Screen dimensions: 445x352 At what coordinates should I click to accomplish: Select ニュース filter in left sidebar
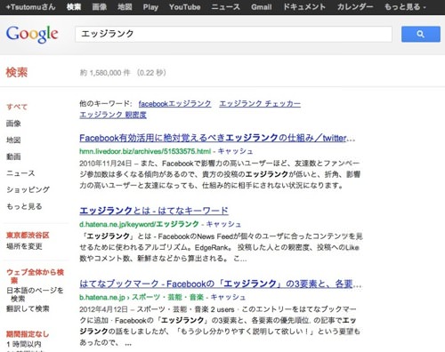pyautogui.click(x=20, y=173)
